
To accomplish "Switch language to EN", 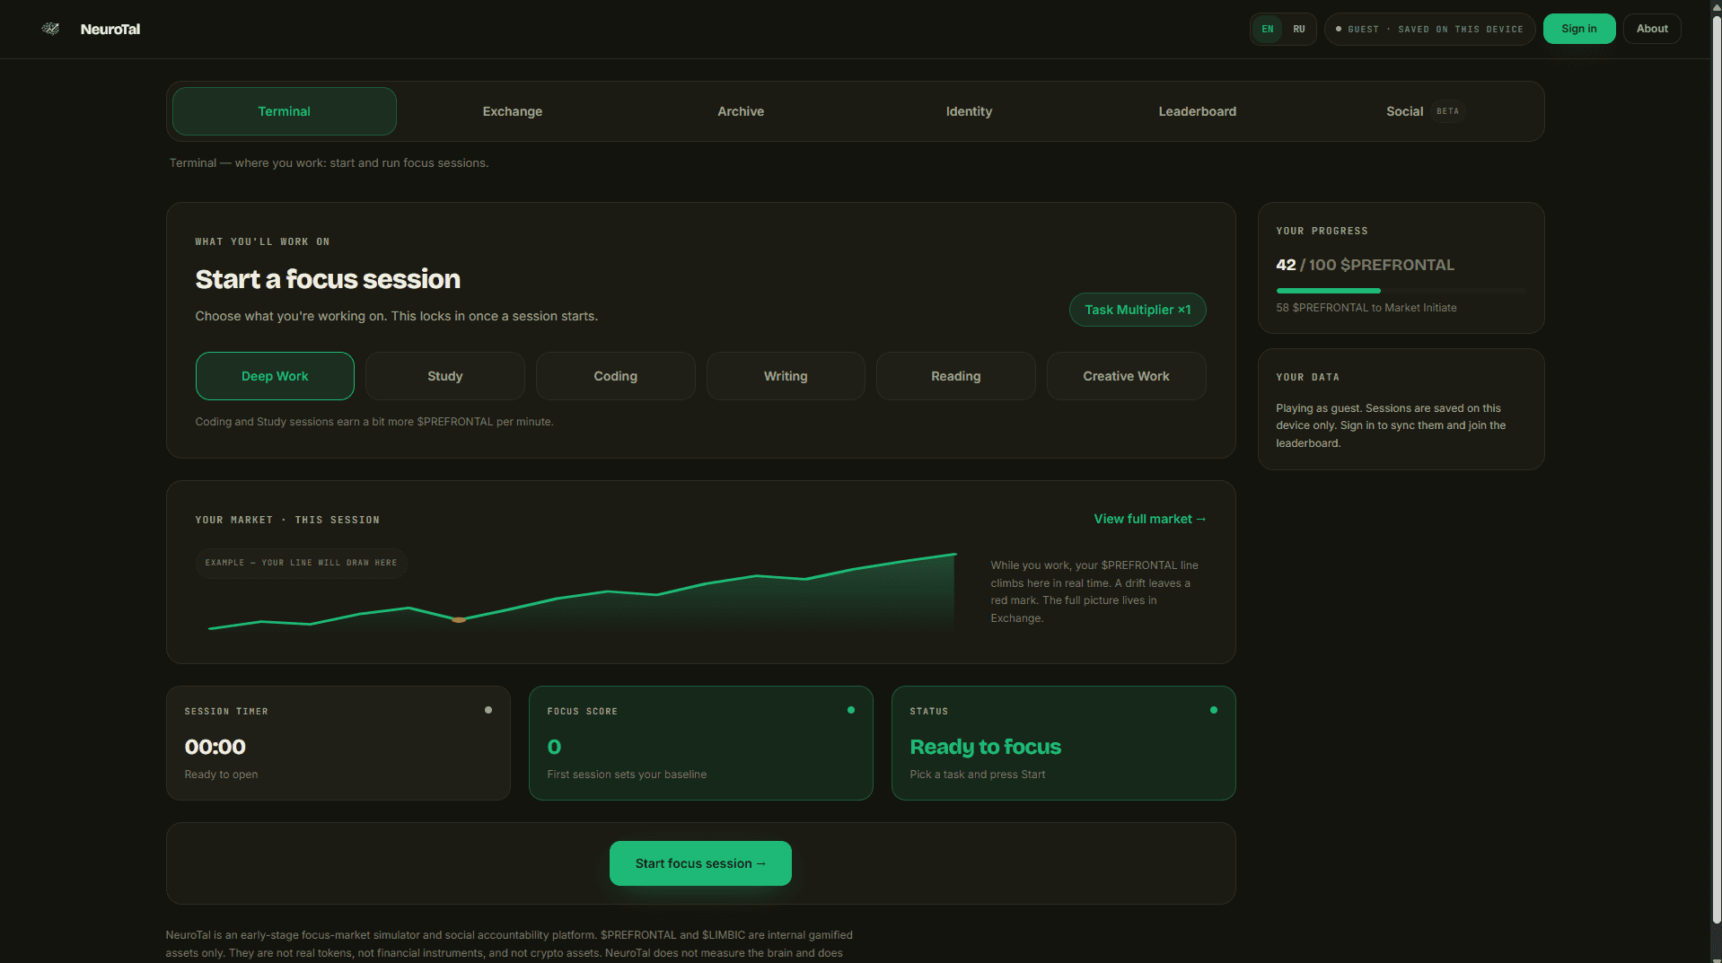I will 1268,29.
